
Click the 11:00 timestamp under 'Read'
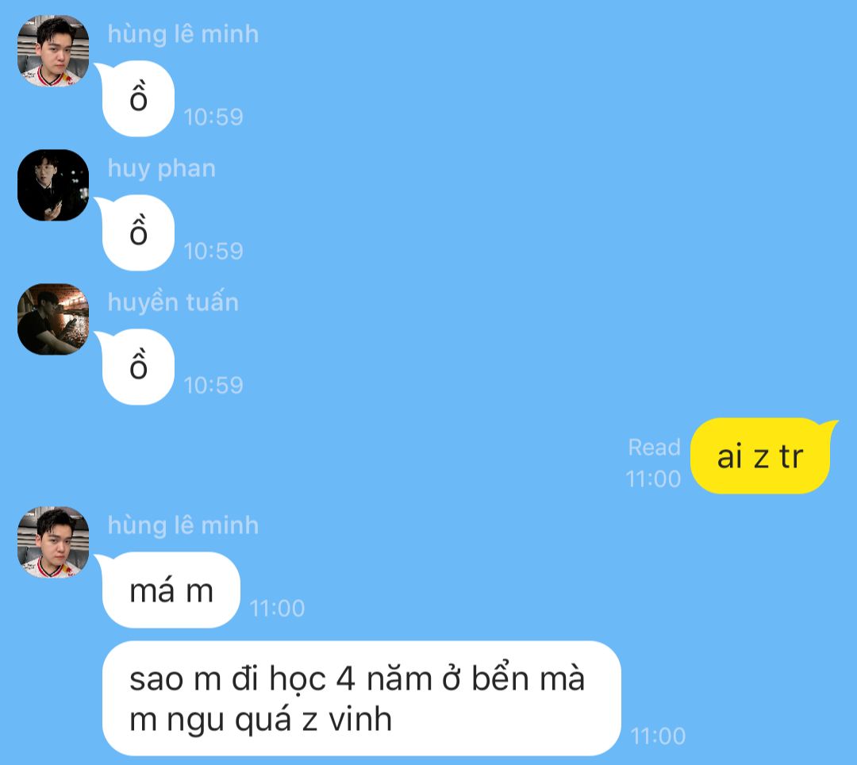coord(653,479)
